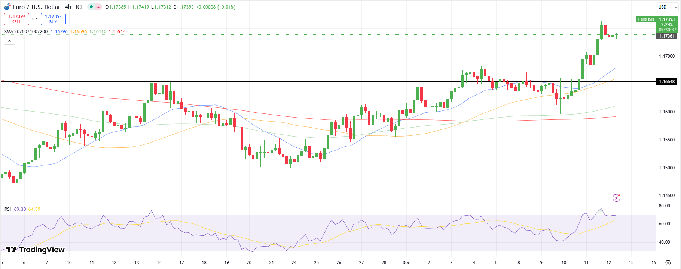Click the EUR/USD currency pair flag icon
This screenshot has width=681, height=269.
(7, 7)
